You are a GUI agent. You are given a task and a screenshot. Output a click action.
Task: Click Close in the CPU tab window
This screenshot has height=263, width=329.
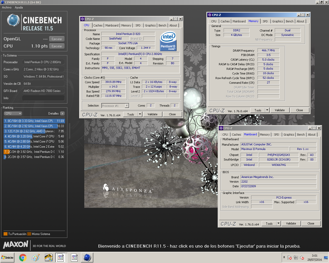172,114
